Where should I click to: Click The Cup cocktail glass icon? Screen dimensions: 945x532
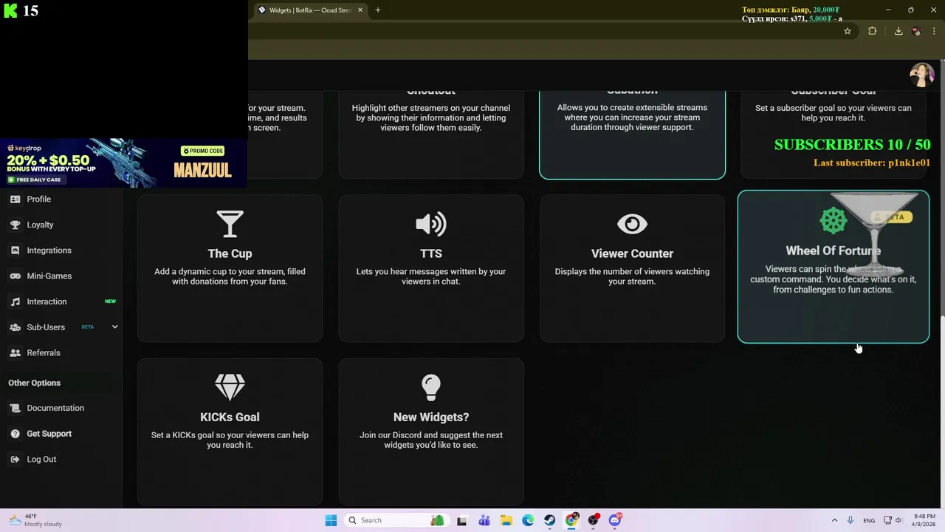click(230, 224)
